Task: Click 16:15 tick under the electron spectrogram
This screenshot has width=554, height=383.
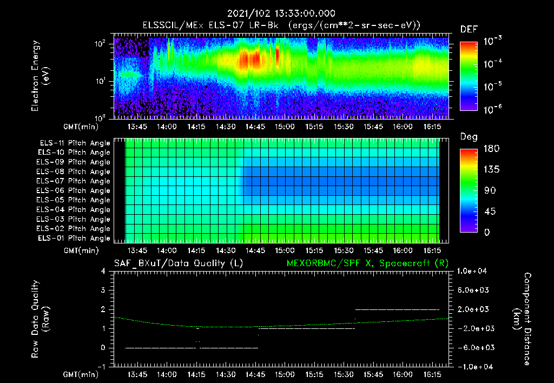Action: pos(432,127)
